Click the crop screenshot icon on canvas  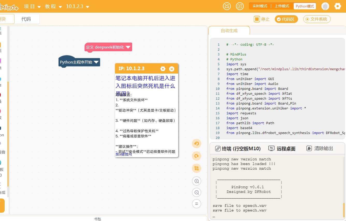click(197, 168)
